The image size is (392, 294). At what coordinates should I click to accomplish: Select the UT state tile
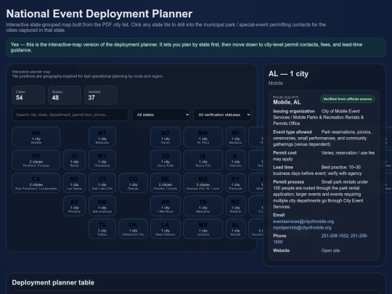coord(102,183)
